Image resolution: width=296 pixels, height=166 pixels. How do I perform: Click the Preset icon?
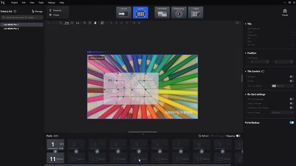tap(285, 12)
